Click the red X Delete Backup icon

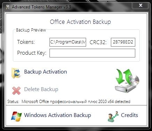click(16, 90)
